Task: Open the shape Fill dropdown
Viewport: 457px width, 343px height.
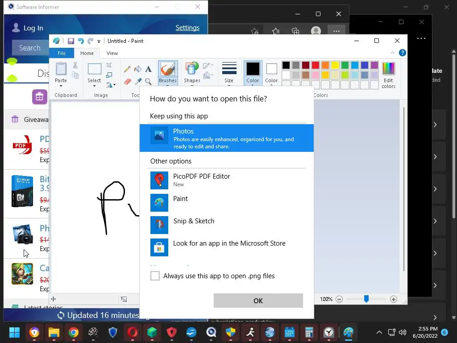Action: (208, 75)
